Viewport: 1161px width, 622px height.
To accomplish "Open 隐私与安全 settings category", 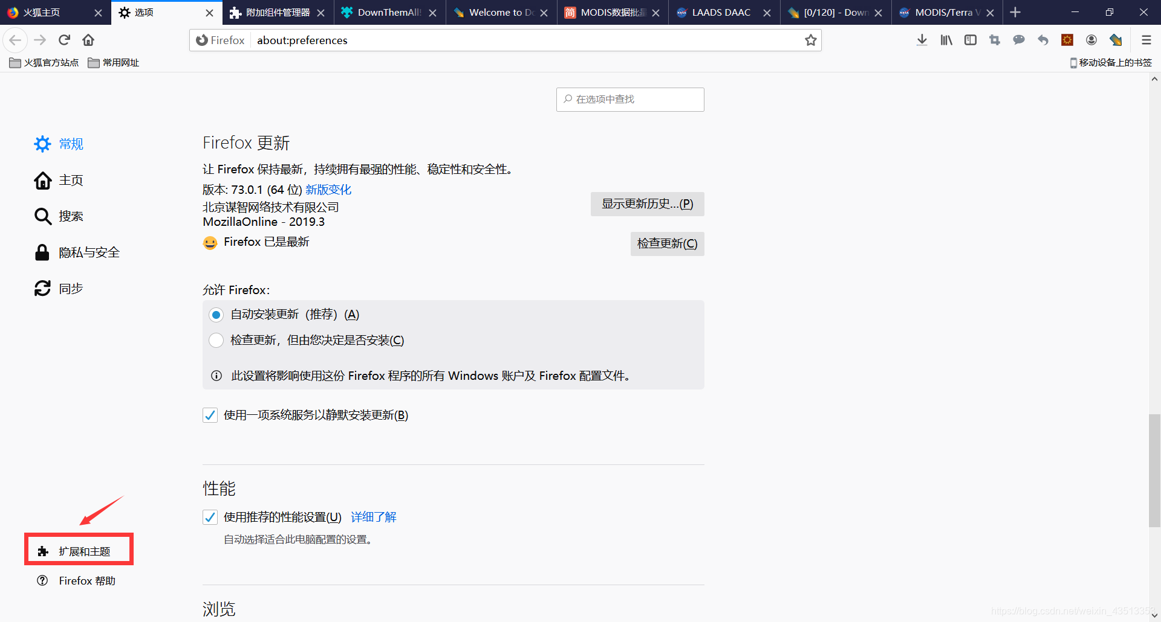I will (x=77, y=252).
